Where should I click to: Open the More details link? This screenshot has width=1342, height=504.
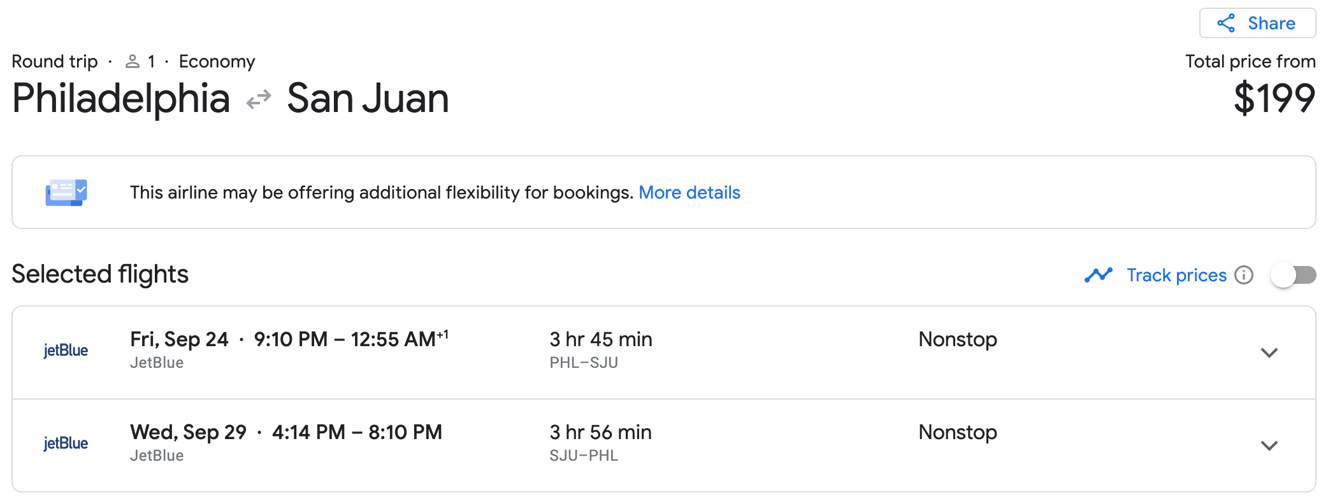[x=689, y=192]
